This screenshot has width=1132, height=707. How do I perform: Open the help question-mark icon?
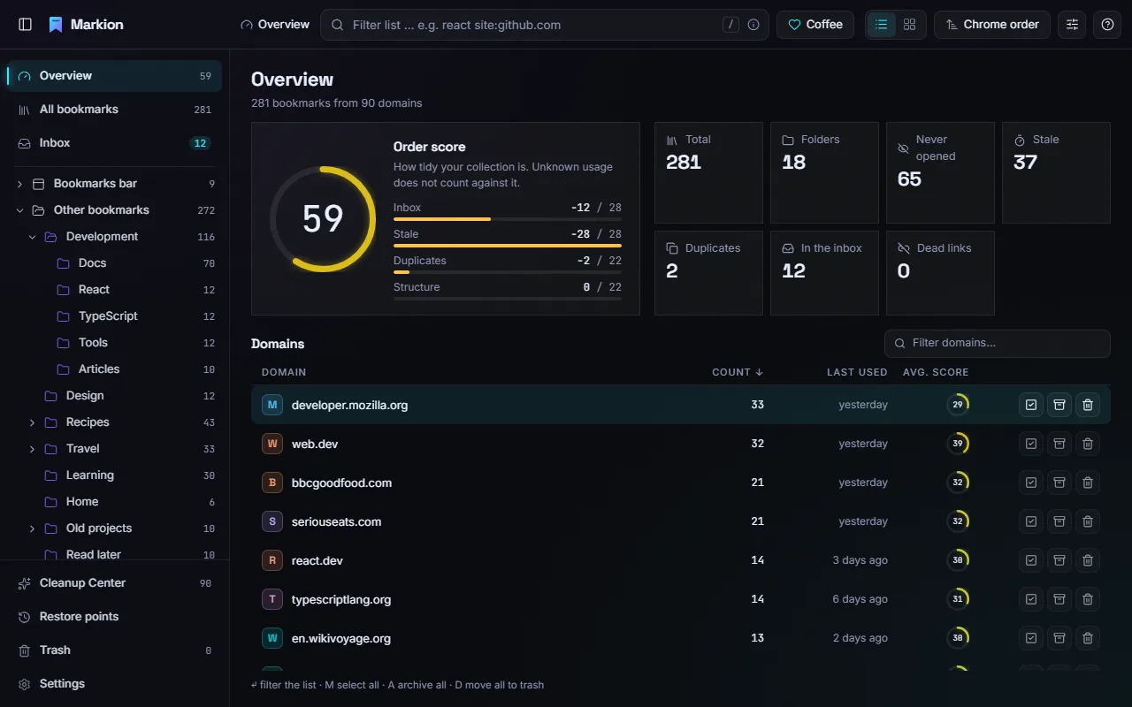pos(1107,25)
